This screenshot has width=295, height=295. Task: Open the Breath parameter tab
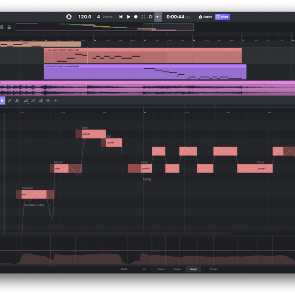tap(124, 269)
